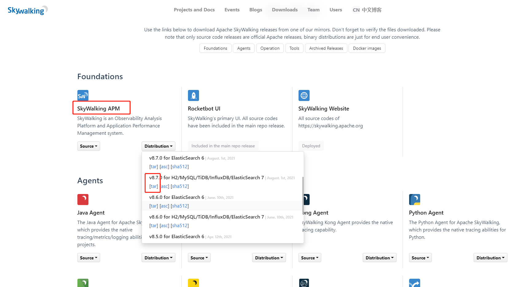Navigate to the Team page
The width and height of the screenshot is (520, 287).
tap(314, 10)
